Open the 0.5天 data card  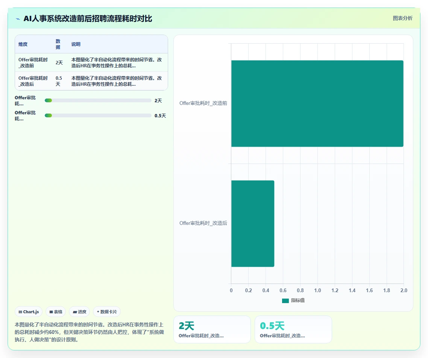293,329
